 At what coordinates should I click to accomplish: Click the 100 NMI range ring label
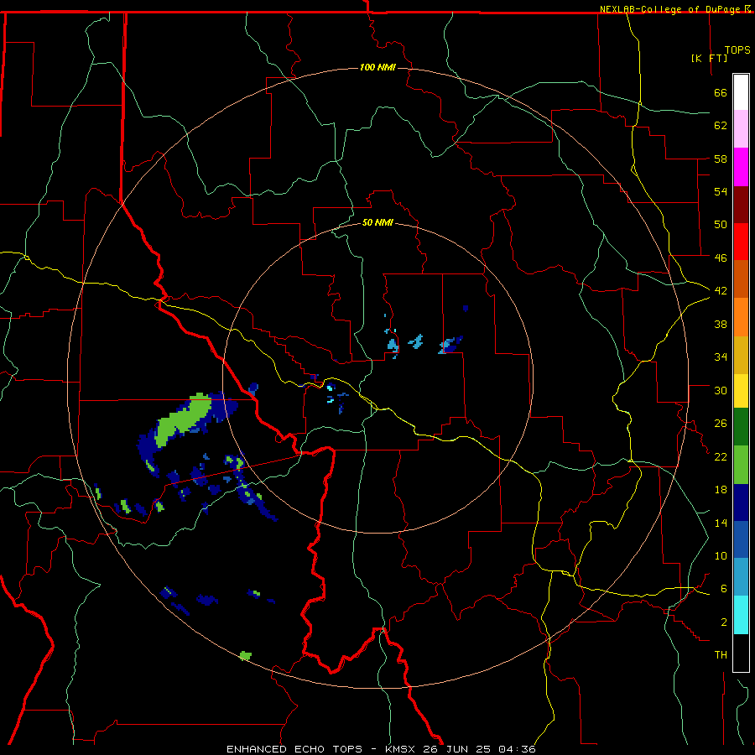[377, 67]
